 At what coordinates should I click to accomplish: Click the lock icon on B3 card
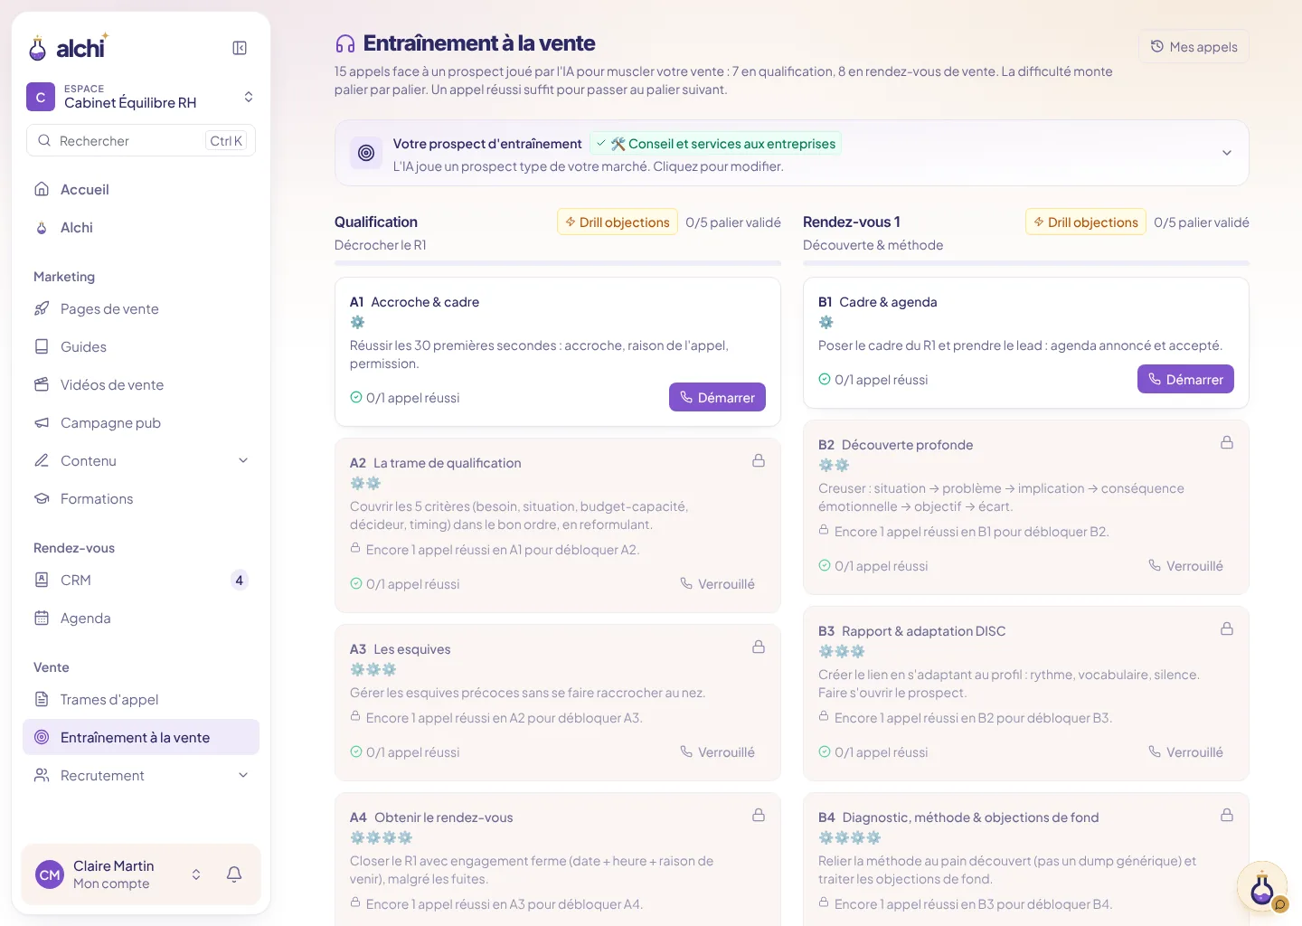tap(1227, 629)
